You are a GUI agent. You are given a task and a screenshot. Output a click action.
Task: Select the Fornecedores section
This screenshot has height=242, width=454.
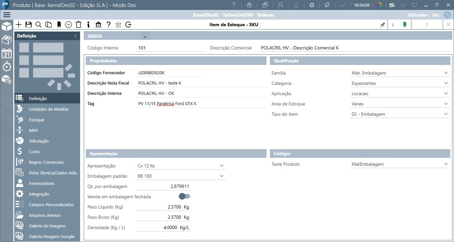coord(47,183)
